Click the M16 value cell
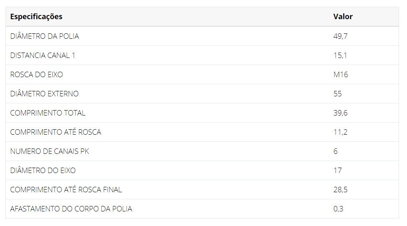Viewport: 407px width, 226px height. (x=340, y=75)
